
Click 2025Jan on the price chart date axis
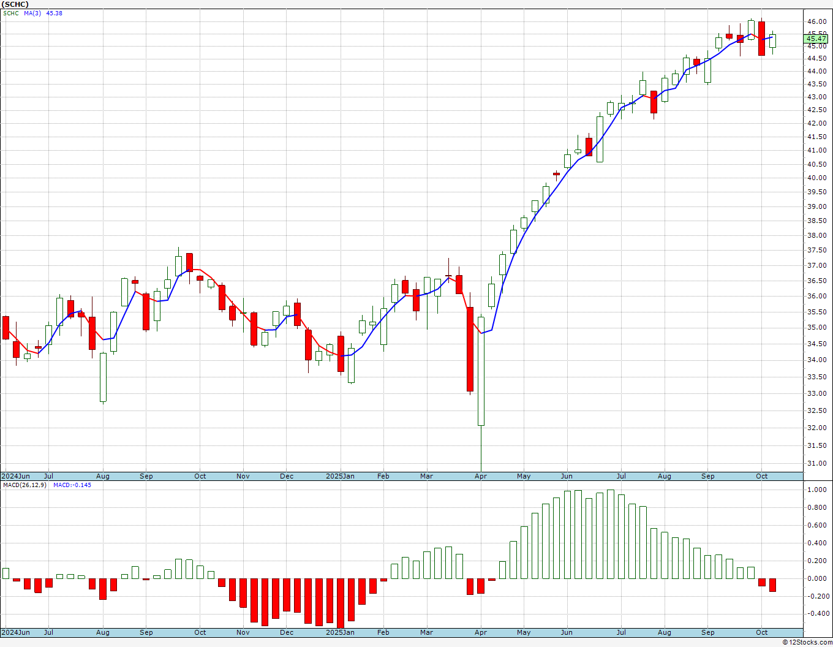(340, 476)
